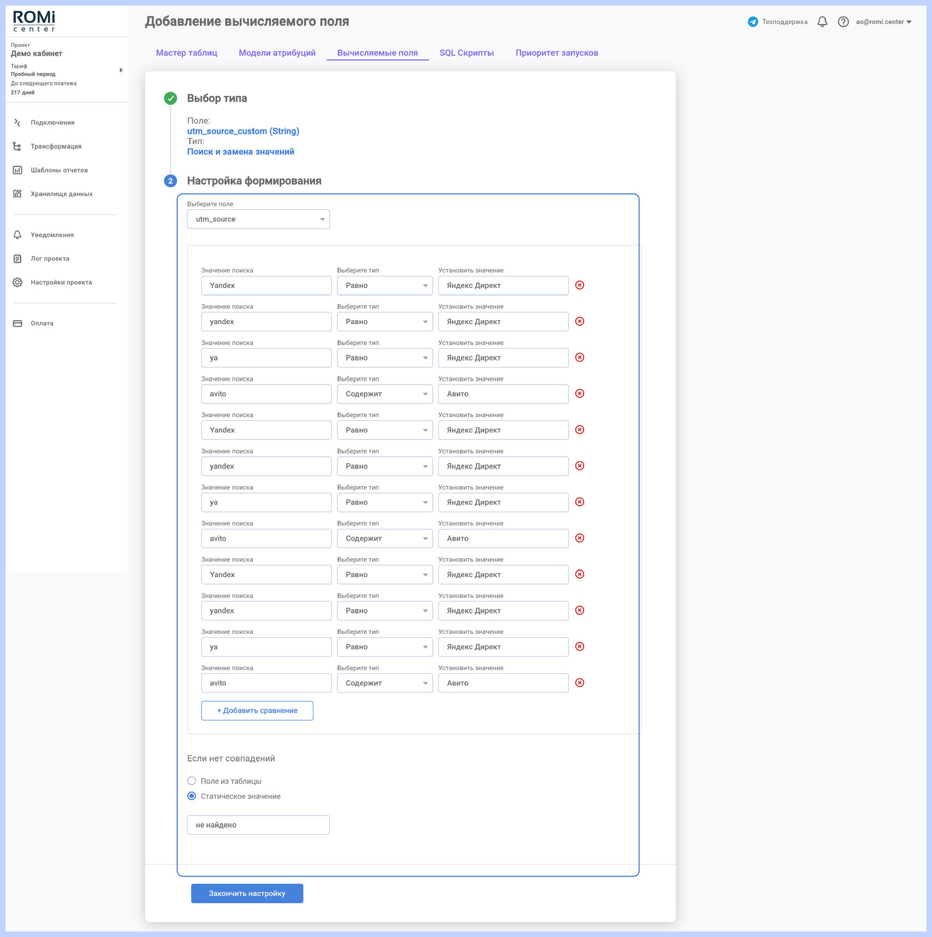The width and height of the screenshot is (932, 937).
Task: Delete the bottommost avito comparison row
Action: 580,683
